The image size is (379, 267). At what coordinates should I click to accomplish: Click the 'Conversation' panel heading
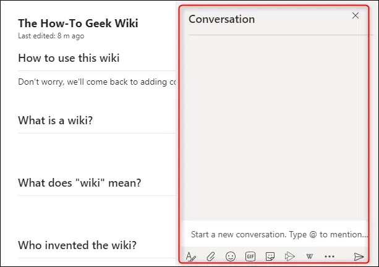(221, 19)
